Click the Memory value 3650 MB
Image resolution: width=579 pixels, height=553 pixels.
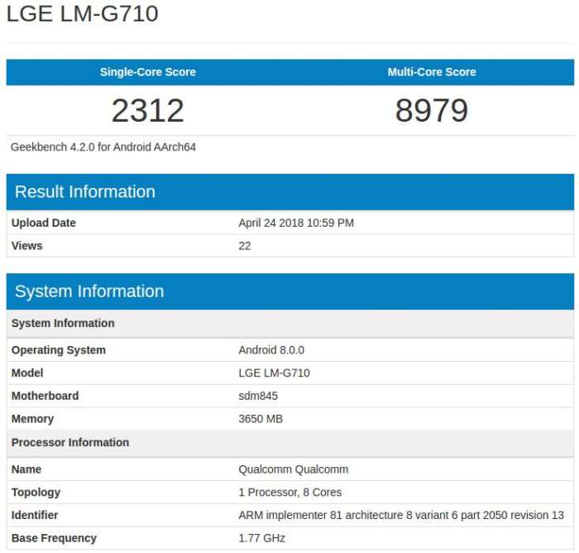261,420
